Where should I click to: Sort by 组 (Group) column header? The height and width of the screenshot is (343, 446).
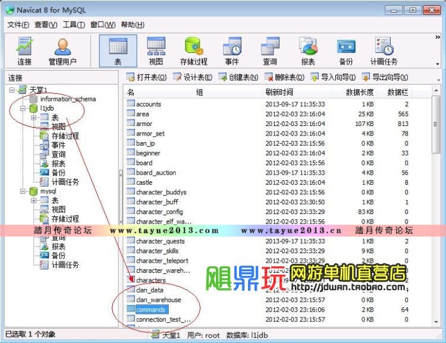pyautogui.click(x=228, y=92)
